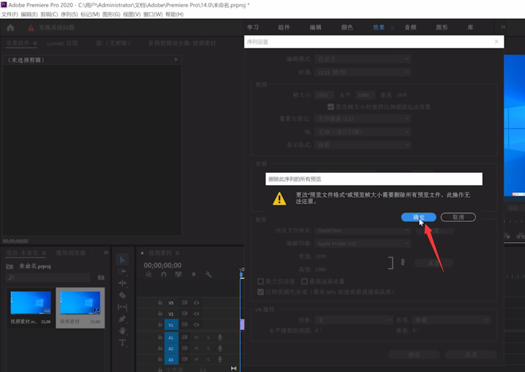The height and width of the screenshot is (372, 525).
Task: Click Cancel in the delete previews dialog
Action: (x=458, y=217)
